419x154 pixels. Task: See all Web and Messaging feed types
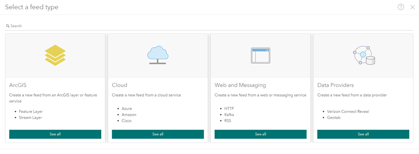(x=260, y=134)
